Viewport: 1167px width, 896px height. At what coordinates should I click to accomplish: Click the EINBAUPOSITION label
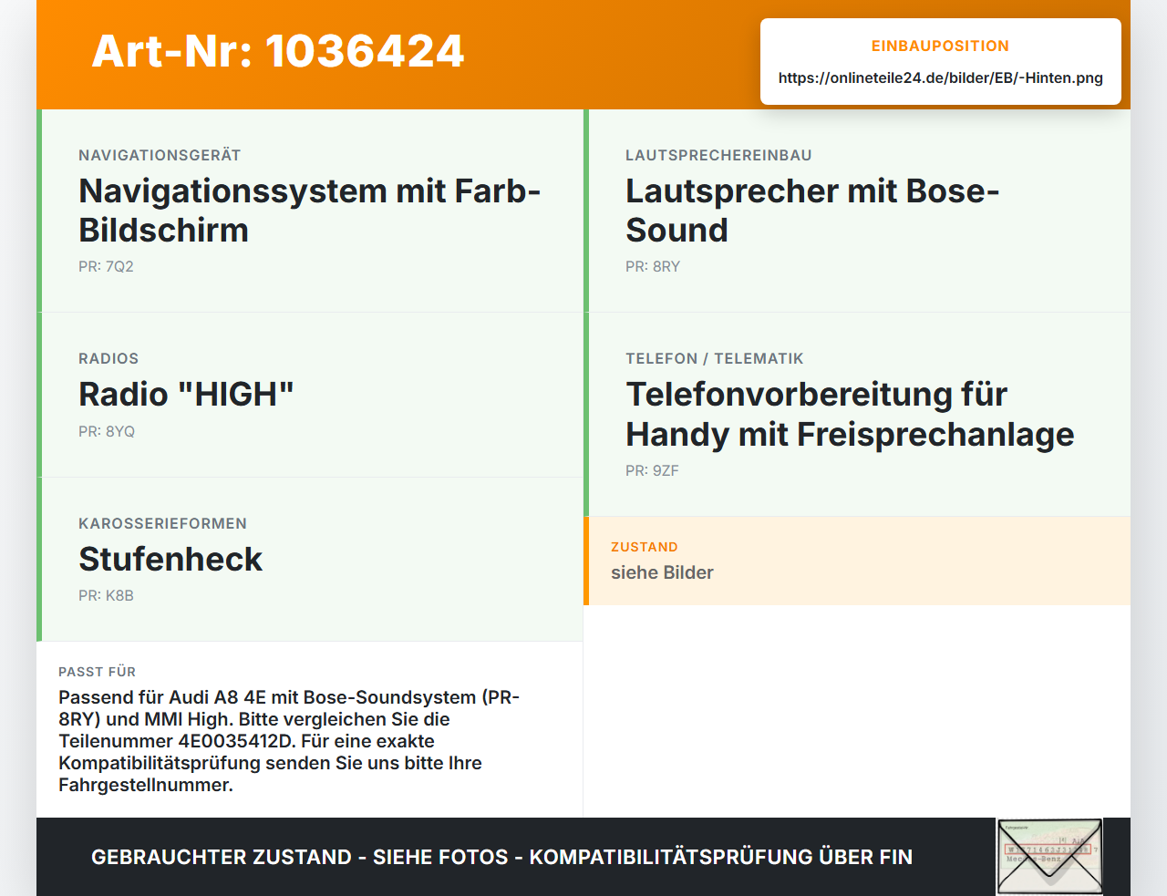click(x=940, y=46)
